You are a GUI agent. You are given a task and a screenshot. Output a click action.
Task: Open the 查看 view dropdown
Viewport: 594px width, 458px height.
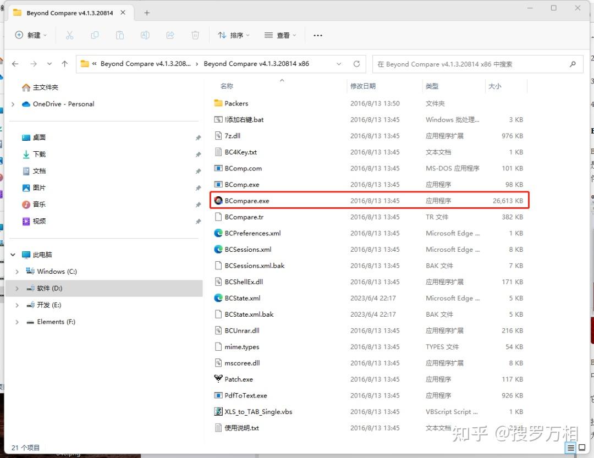(280, 35)
